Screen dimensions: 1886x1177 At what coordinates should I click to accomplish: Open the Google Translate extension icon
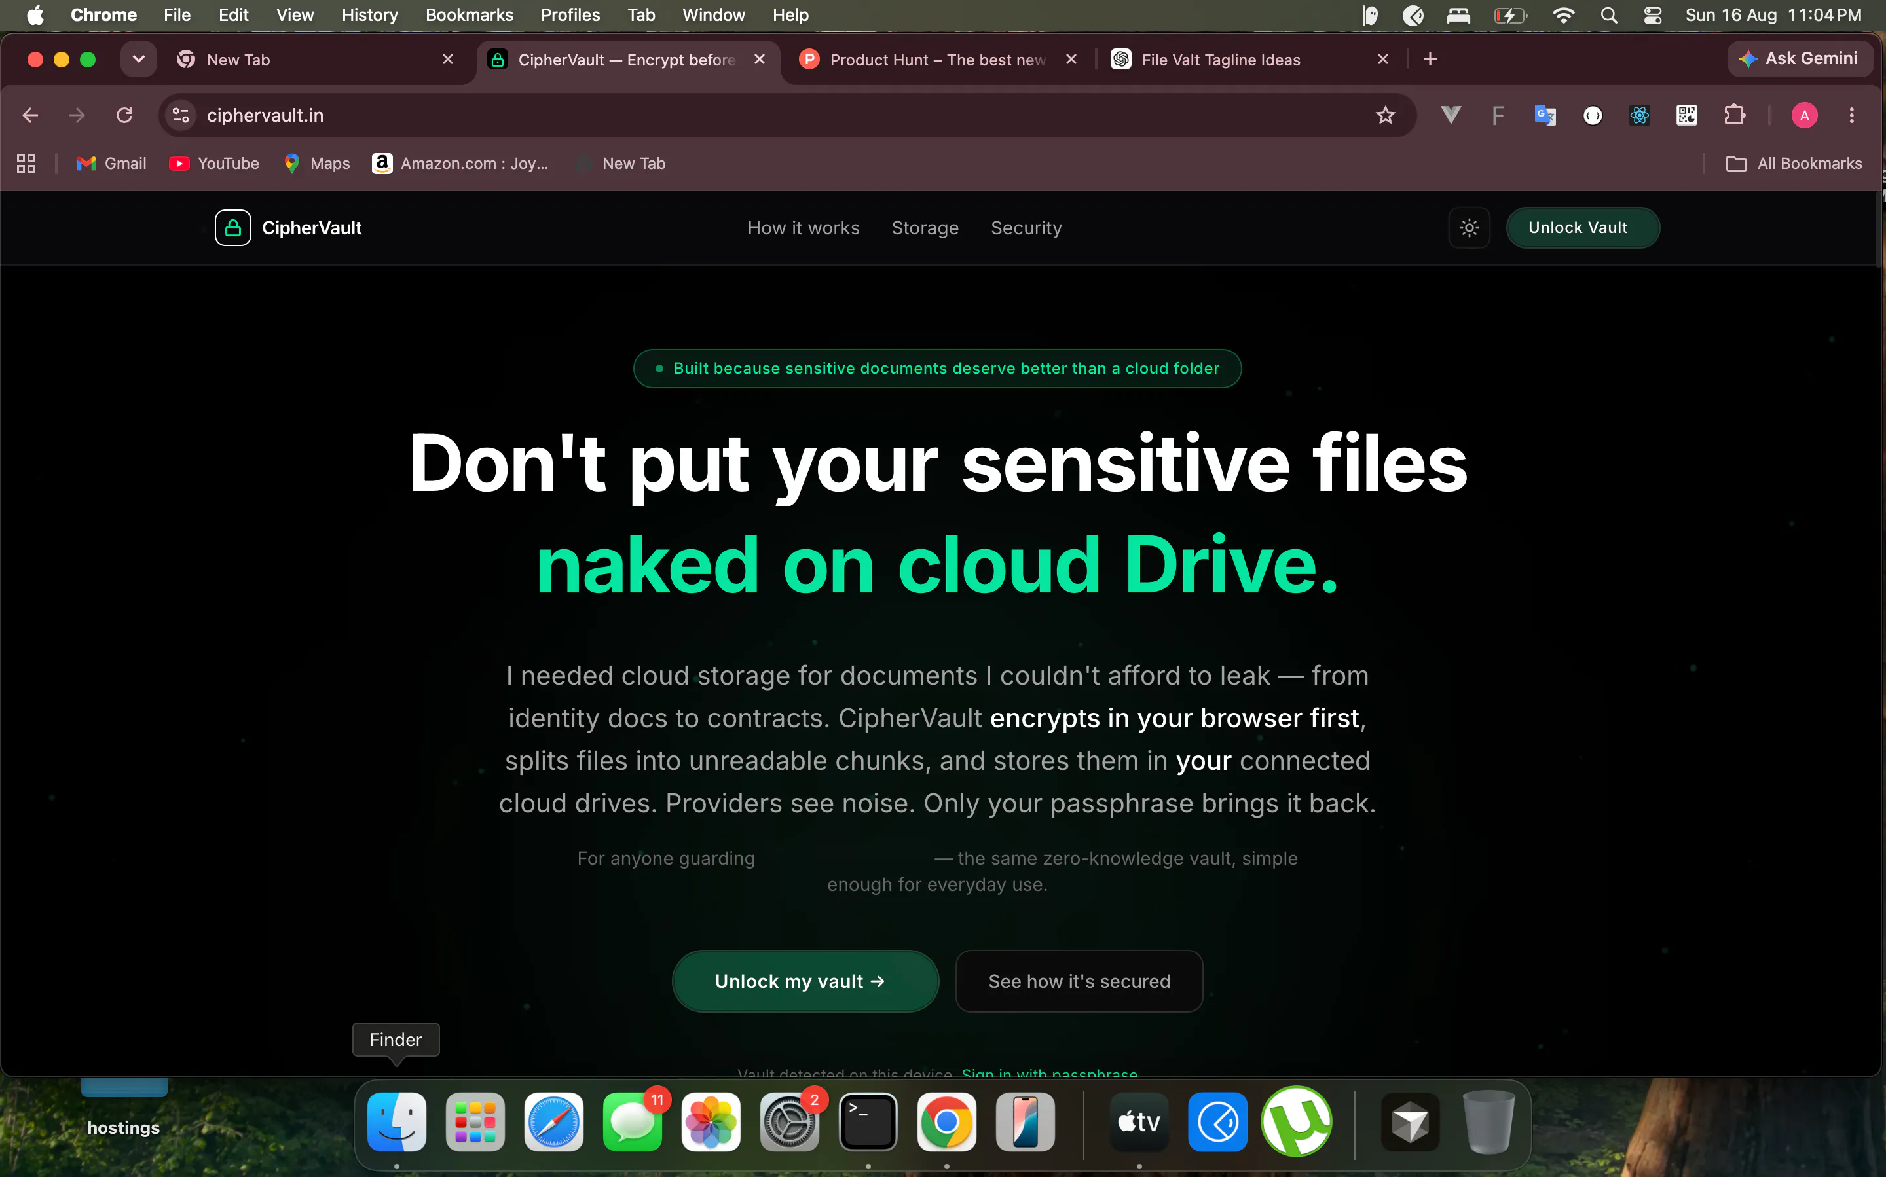[1545, 115]
